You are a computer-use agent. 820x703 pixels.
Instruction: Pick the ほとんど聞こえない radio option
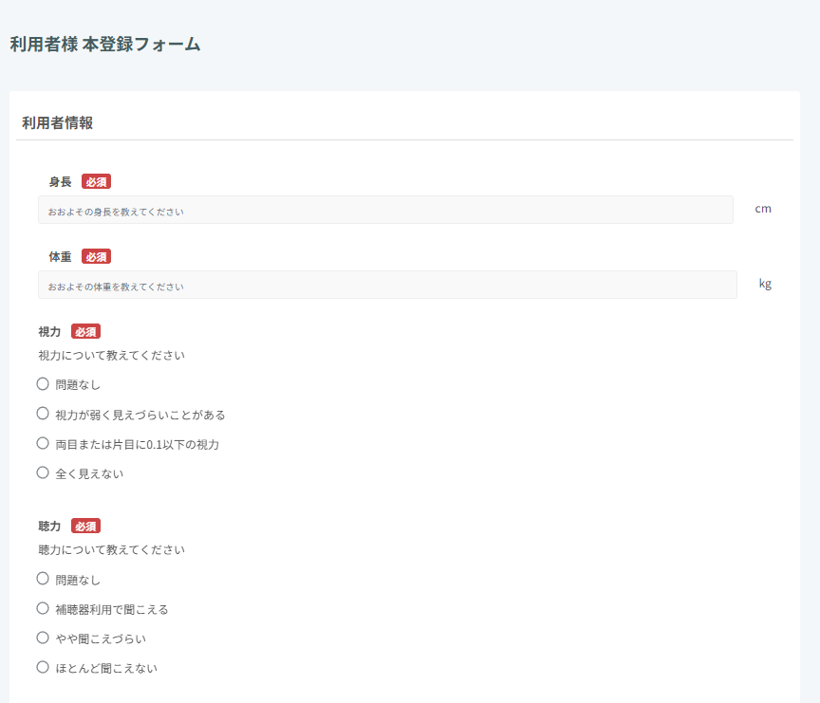(x=43, y=667)
